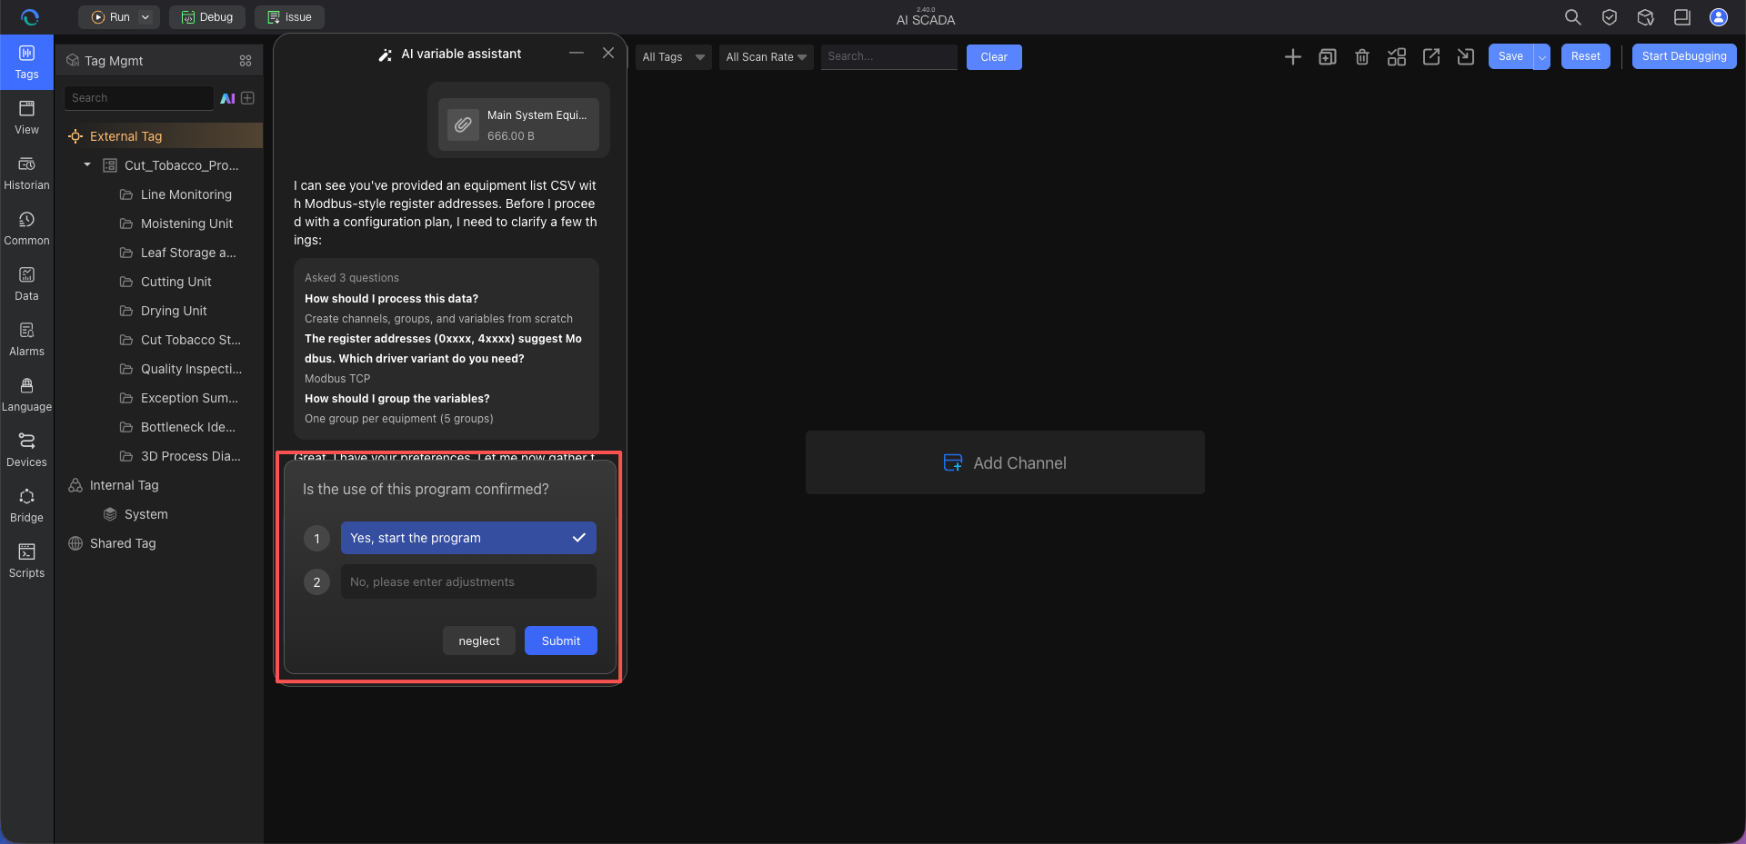Open the Save button dropdown arrow
The width and height of the screenshot is (1746, 844).
(1541, 56)
